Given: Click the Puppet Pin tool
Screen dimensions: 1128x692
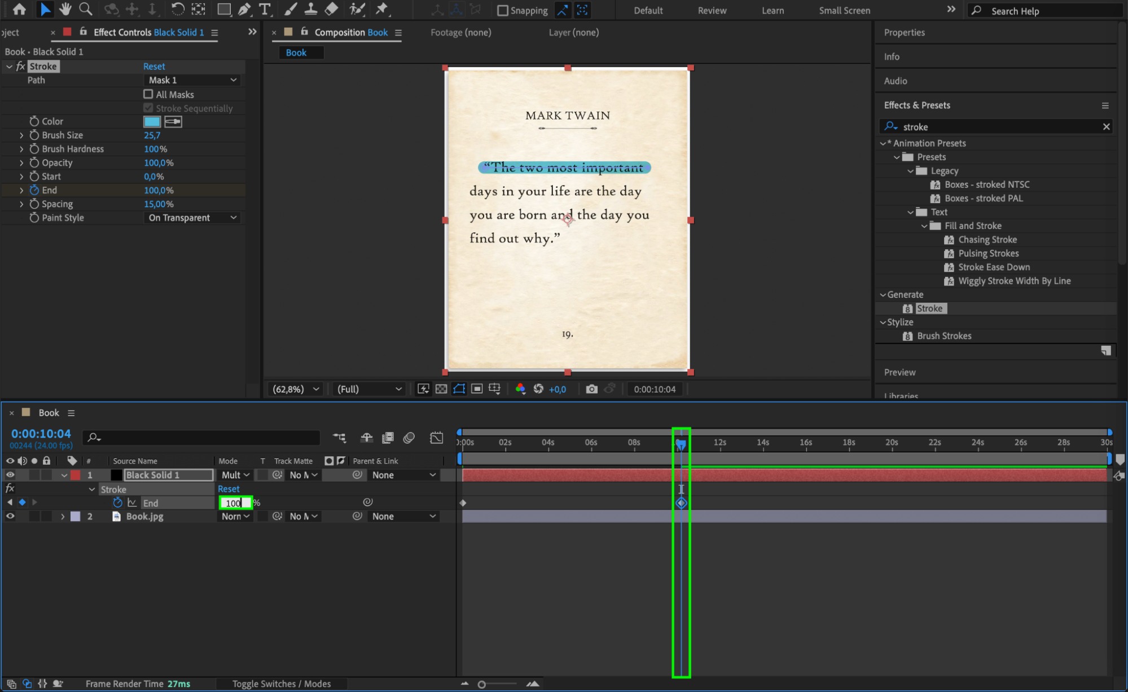Looking at the screenshot, I should (x=382, y=9).
